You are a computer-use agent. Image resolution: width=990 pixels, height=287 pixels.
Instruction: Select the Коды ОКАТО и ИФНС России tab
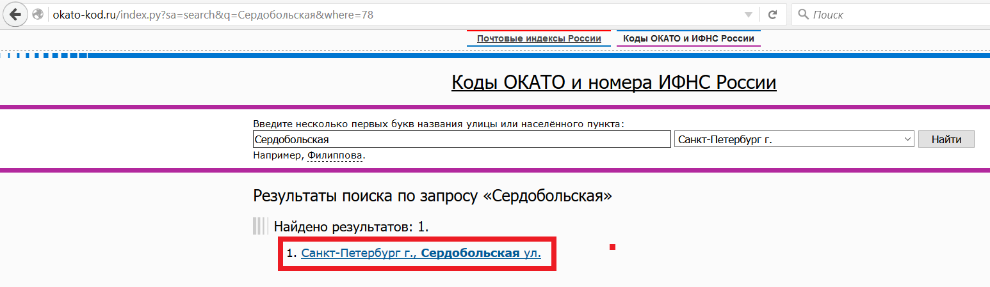tap(688, 39)
